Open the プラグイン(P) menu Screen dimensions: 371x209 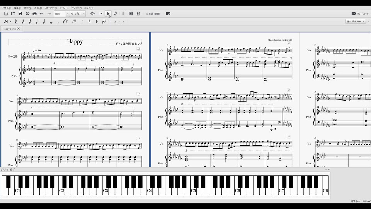click(x=76, y=8)
